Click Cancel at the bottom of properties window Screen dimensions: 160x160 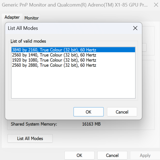(112, 155)
